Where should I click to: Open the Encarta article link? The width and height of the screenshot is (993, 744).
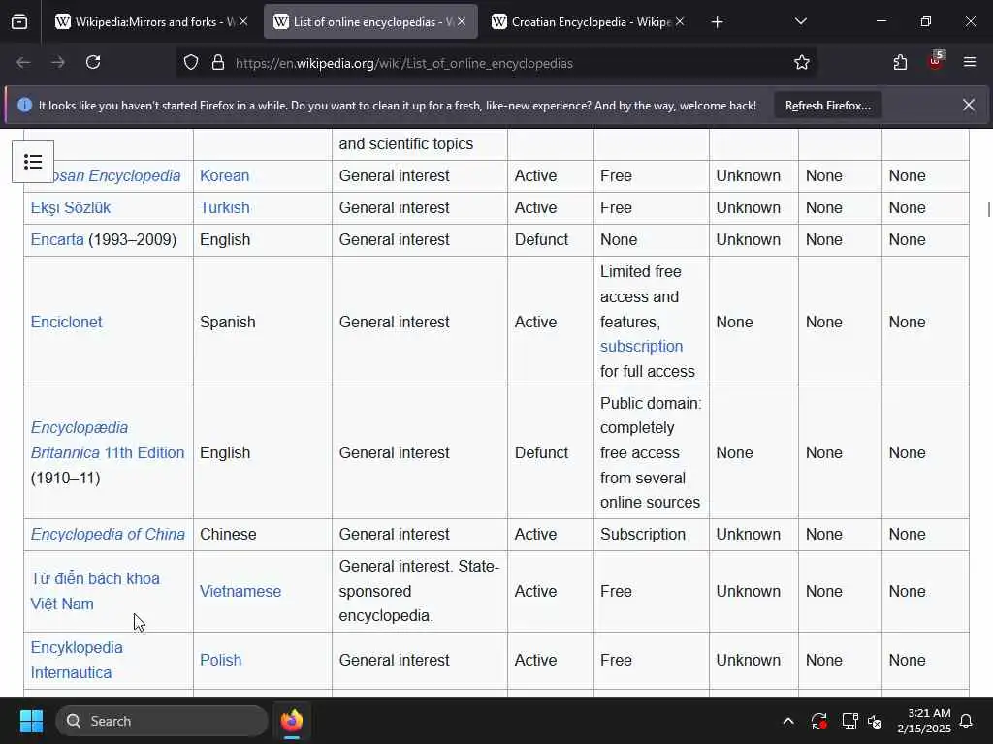(x=57, y=240)
